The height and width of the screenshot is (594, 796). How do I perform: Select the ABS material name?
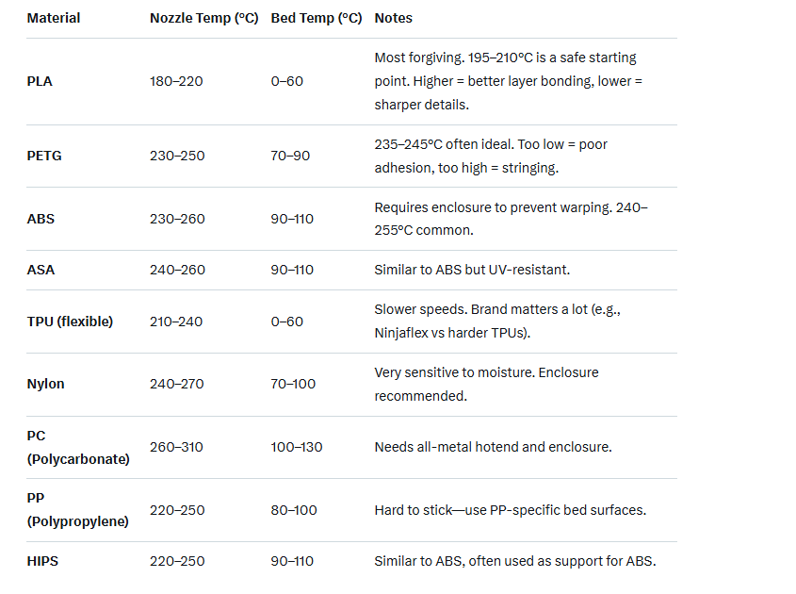pyautogui.click(x=41, y=219)
